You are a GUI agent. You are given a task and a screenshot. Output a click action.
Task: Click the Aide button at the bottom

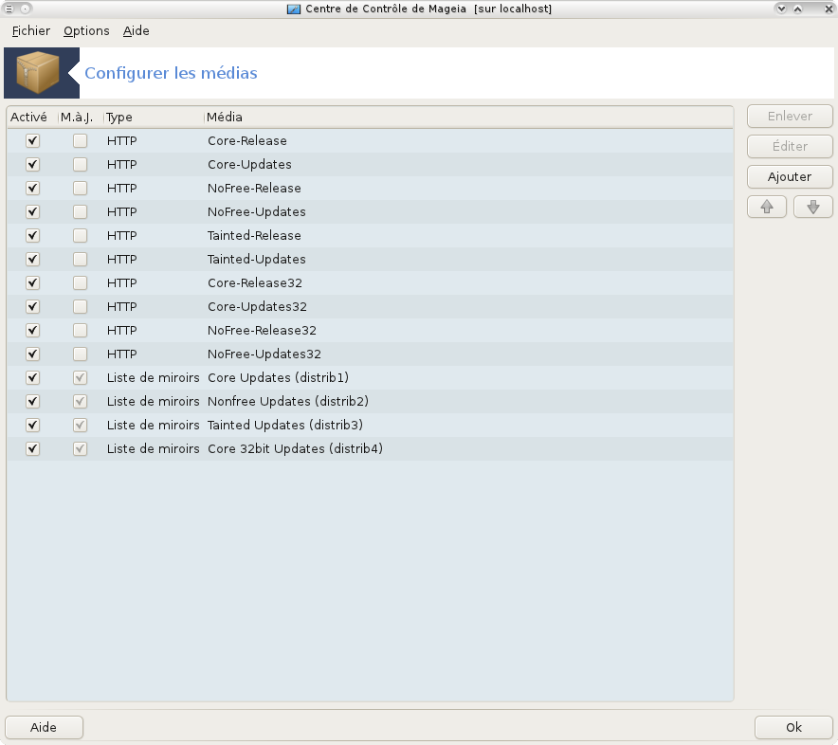pos(44,727)
